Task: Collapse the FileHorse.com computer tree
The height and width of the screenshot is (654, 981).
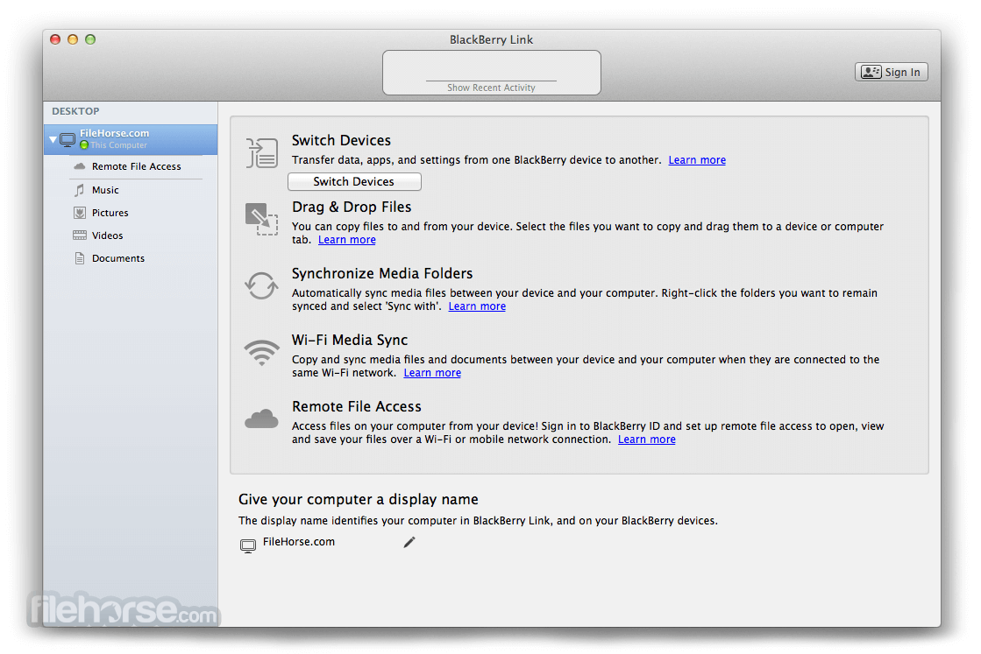Action: coord(53,139)
